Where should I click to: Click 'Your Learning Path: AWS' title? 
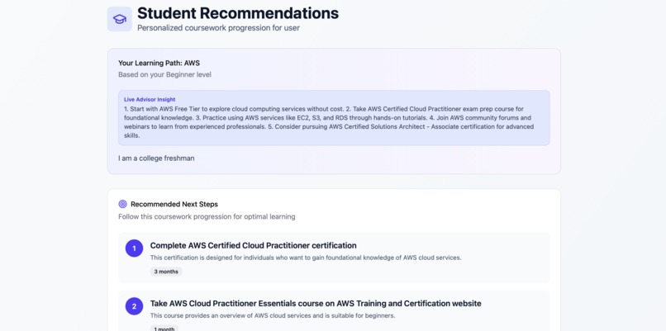tap(159, 64)
